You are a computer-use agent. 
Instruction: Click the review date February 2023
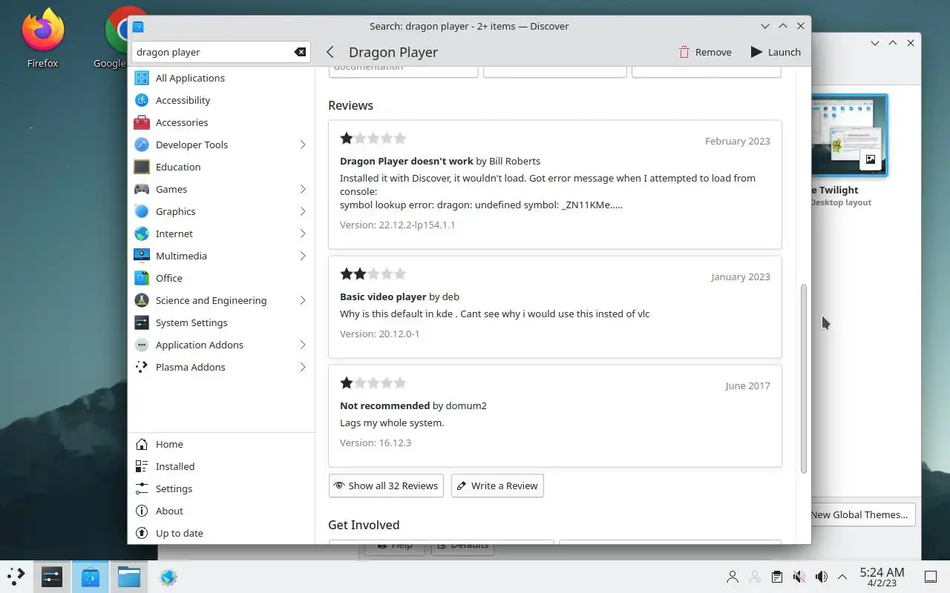737,141
